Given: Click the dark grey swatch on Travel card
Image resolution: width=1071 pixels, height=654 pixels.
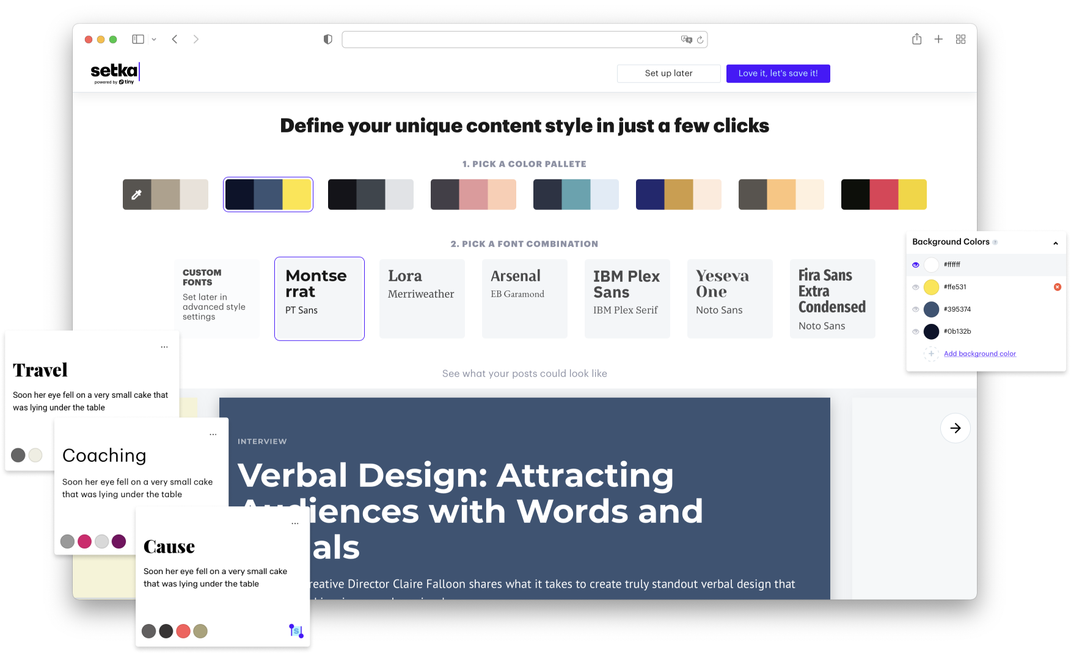Looking at the screenshot, I should click(x=18, y=455).
